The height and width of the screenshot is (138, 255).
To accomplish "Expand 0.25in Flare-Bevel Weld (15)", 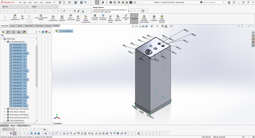I will tap(5, 118).
